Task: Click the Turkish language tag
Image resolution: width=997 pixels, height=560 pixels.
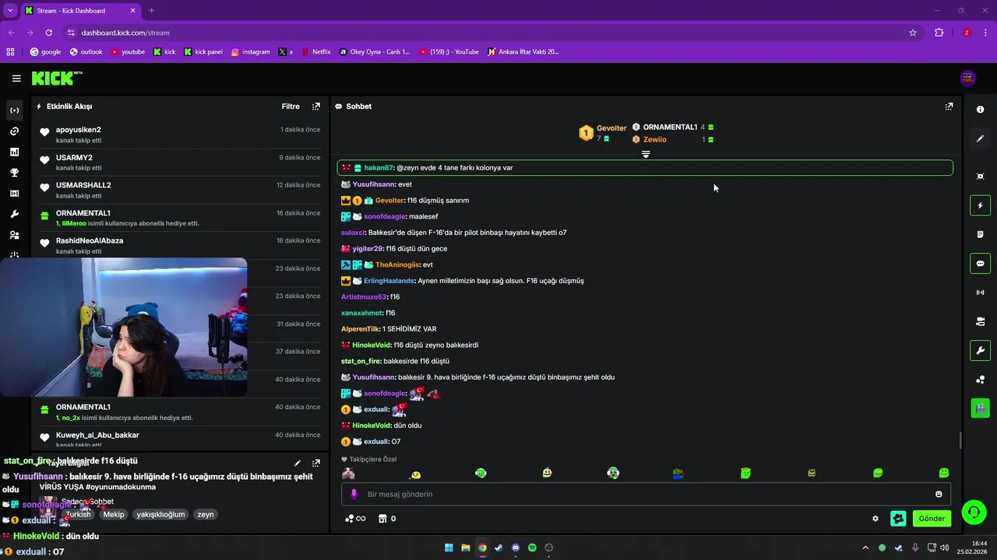Action: pos(78,514)
